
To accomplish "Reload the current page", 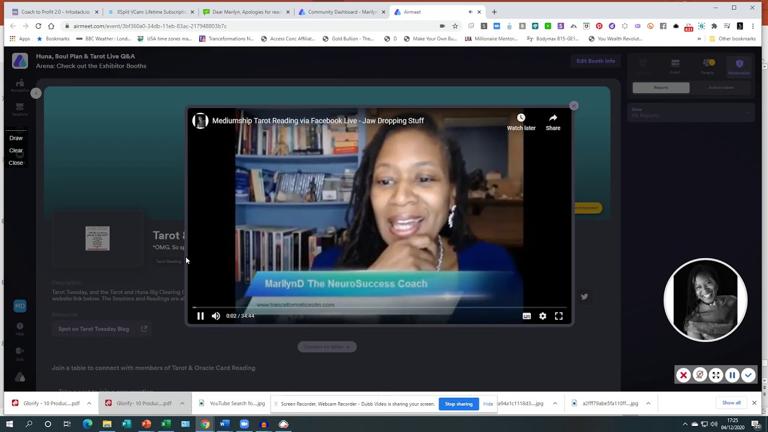I will pos(38,26).
